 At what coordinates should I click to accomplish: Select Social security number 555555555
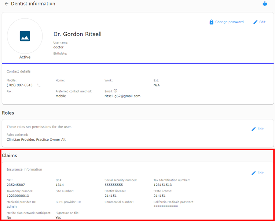coord(114,185)
